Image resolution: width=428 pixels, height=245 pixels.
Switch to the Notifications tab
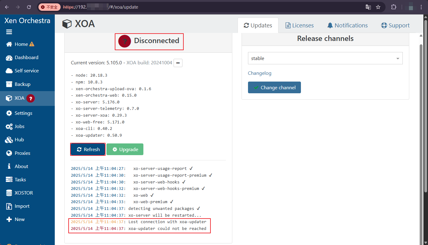(347, 26)
